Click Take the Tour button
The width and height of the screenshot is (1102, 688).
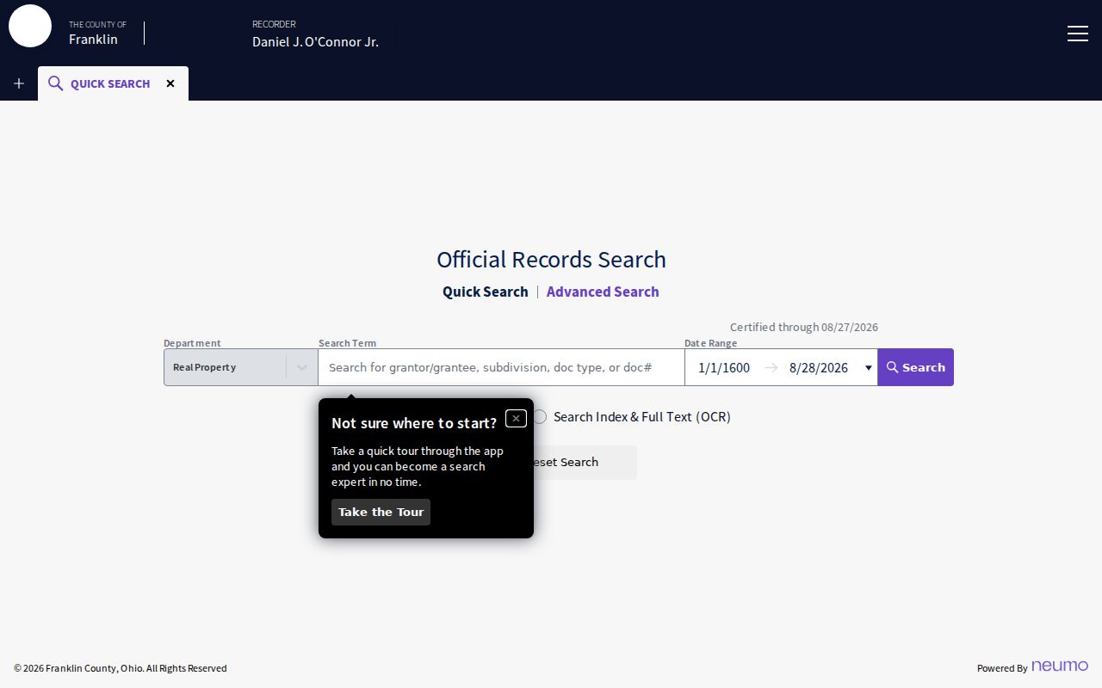pos(381,512)
